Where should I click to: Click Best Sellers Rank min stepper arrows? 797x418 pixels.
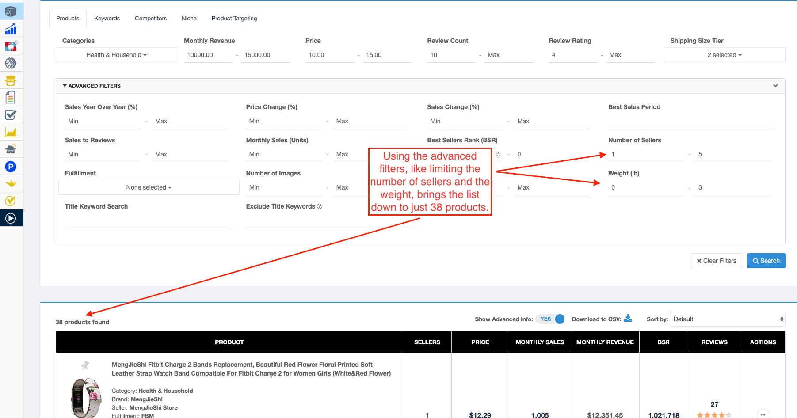click(x=498, y=154)
